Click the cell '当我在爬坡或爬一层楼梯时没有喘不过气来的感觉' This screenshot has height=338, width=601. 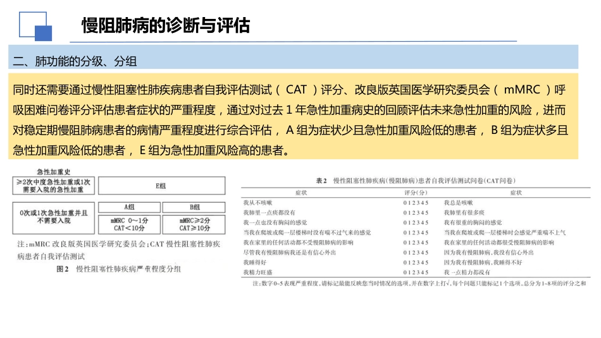[x=307, y=232]
